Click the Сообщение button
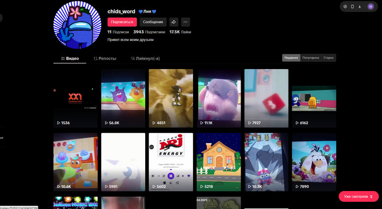382x209 pixels. pos(153,22)
